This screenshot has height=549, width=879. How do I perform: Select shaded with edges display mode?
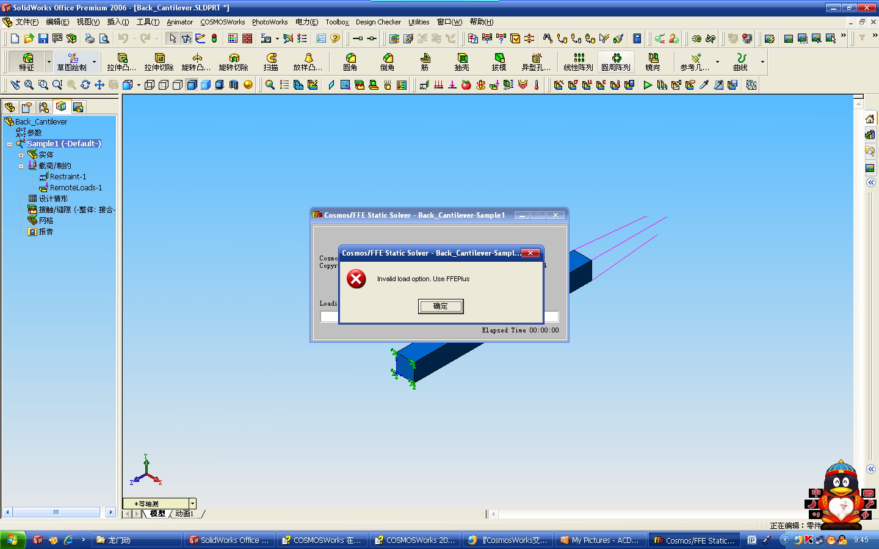click(192, 85)
